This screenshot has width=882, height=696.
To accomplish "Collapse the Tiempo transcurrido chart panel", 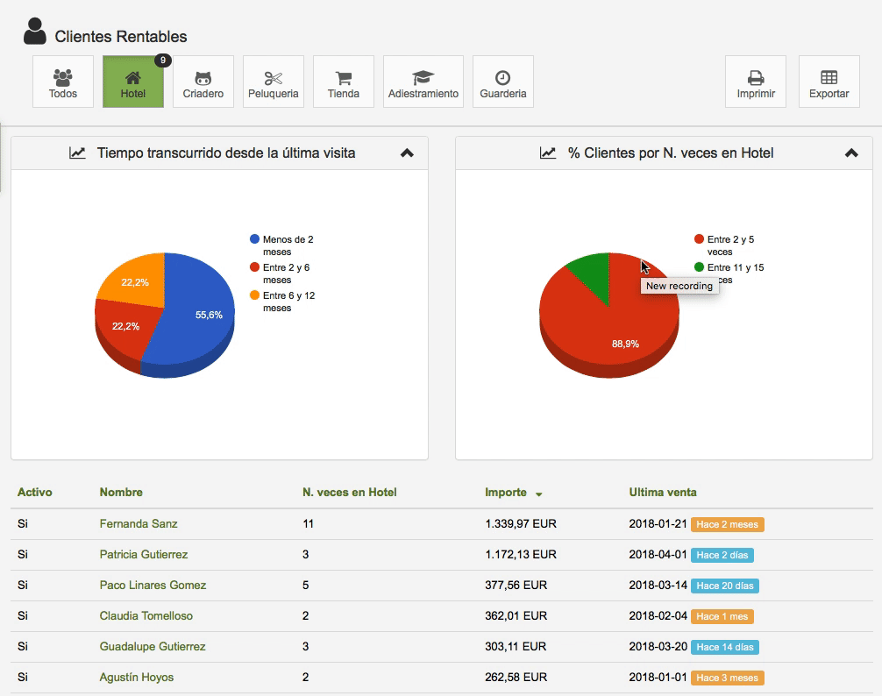I will (407, 153).
